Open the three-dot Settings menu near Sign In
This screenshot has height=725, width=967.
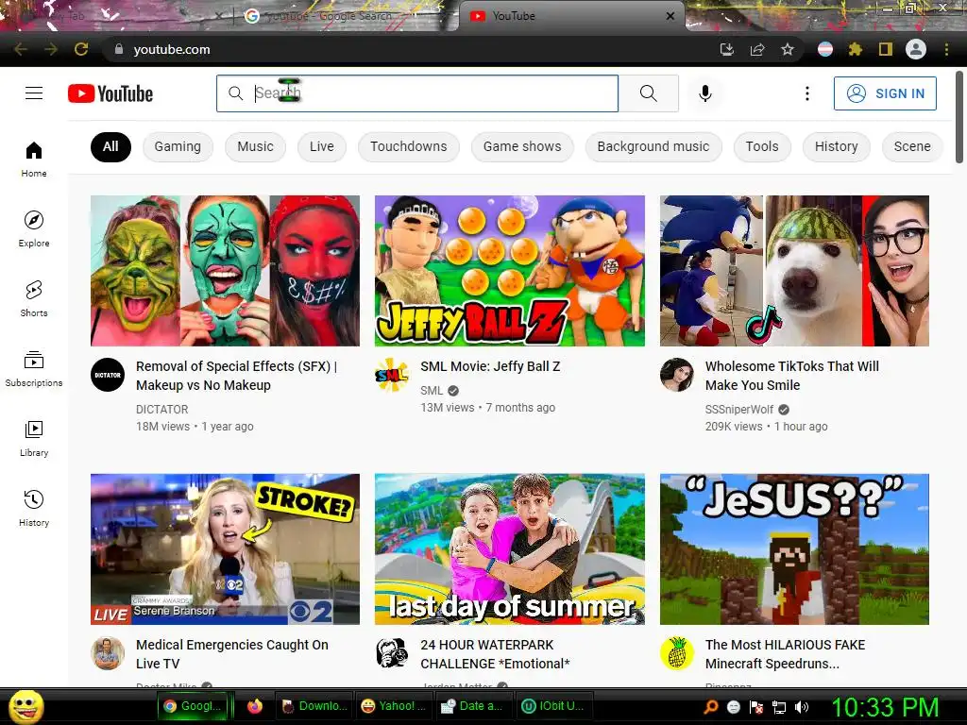(x=806, y=93)
